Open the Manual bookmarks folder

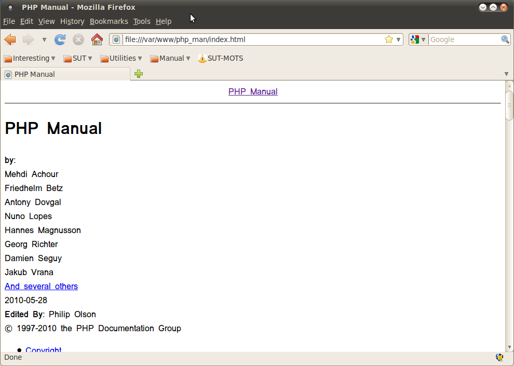click(170, 58)
